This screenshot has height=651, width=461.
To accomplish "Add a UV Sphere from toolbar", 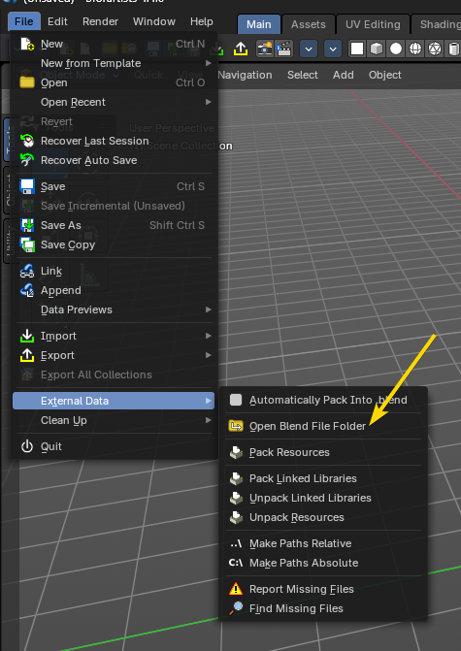I will [x=396, y=49].
